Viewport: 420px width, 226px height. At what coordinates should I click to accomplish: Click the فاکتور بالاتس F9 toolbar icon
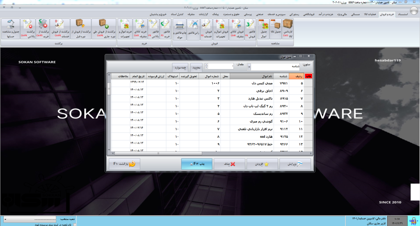click(x=153, y=29)
